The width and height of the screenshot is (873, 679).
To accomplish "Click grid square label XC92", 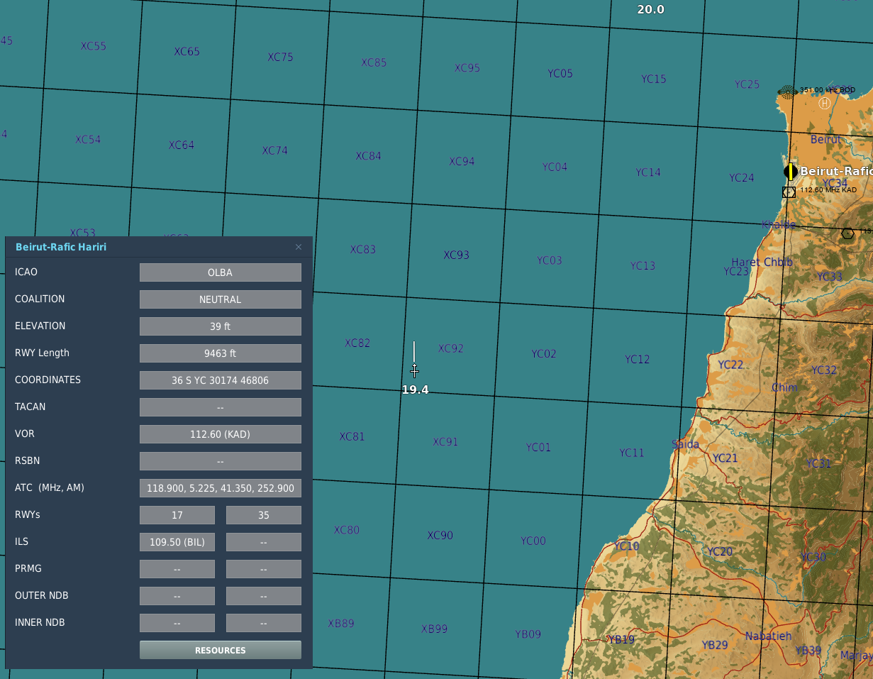I will tap(451, 348).
